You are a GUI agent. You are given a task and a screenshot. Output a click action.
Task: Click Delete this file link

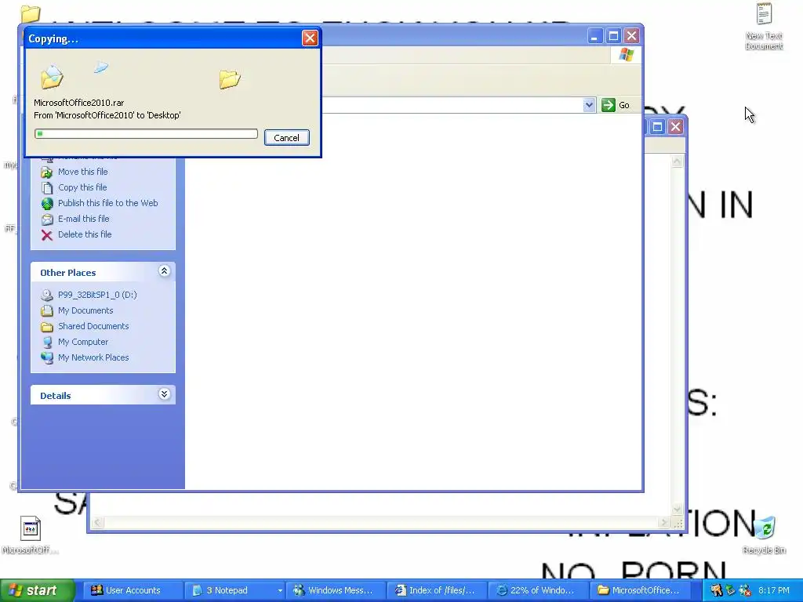85,234
